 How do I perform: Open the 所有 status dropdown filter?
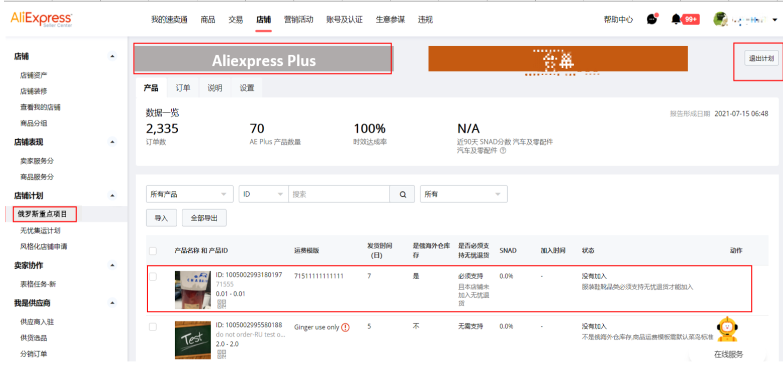[464, 194]
